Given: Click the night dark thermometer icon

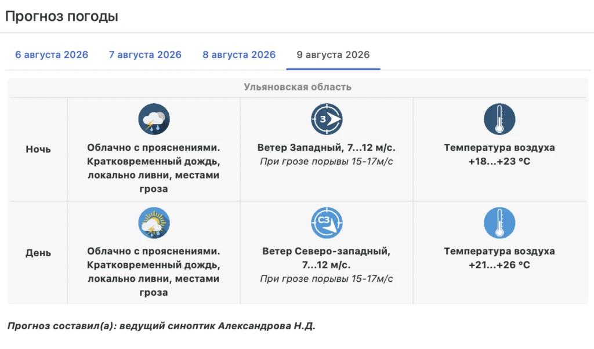Looking at the screenshot, I should [499, 119].
